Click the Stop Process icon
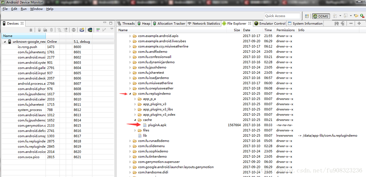Viewport: 366px width, 177px height. [74, 30]
